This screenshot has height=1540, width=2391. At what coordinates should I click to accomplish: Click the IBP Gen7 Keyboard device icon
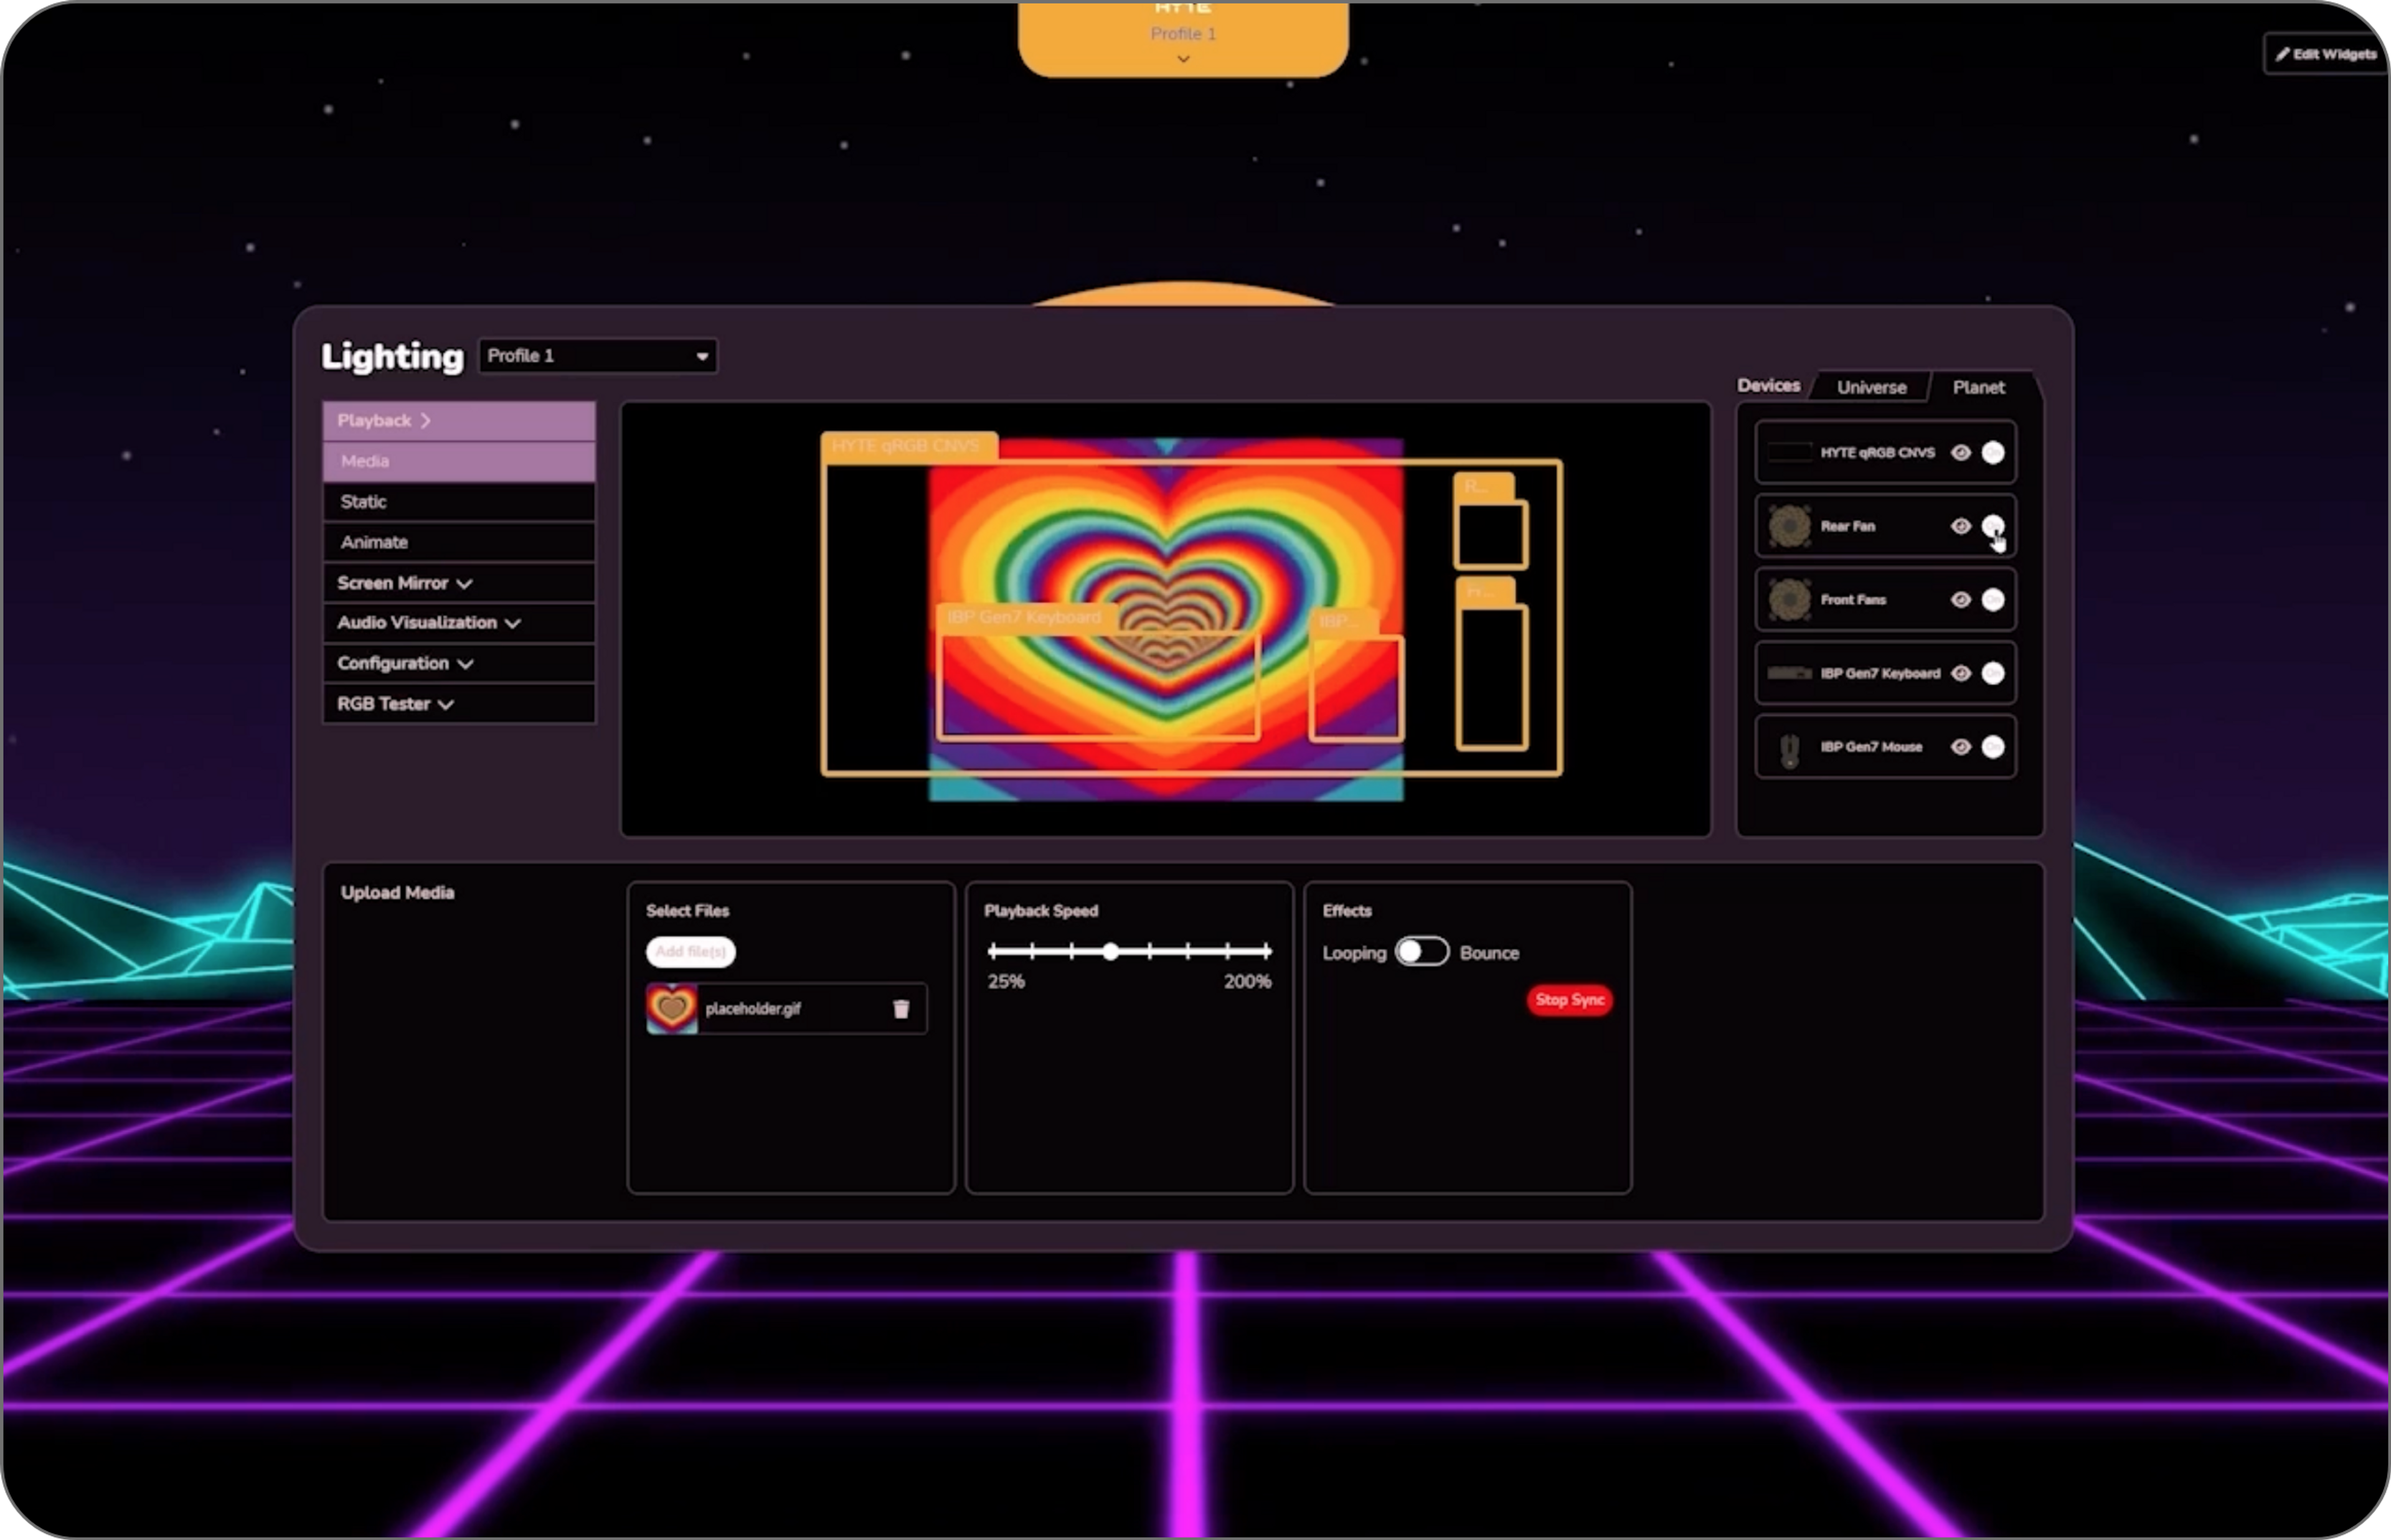click(x=1789, y=673)
